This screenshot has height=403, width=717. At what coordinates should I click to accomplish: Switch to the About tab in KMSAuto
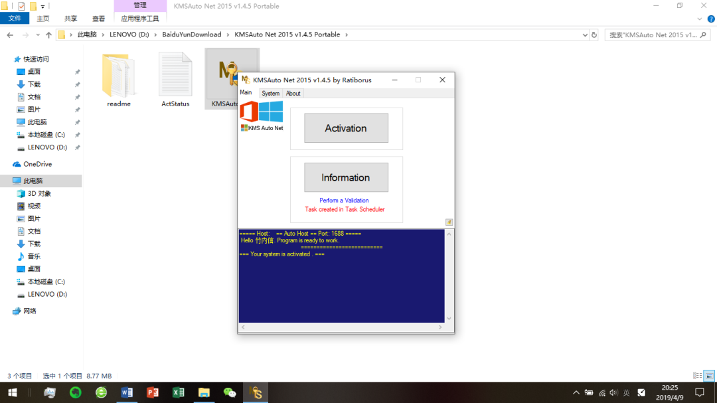point(293,94)
